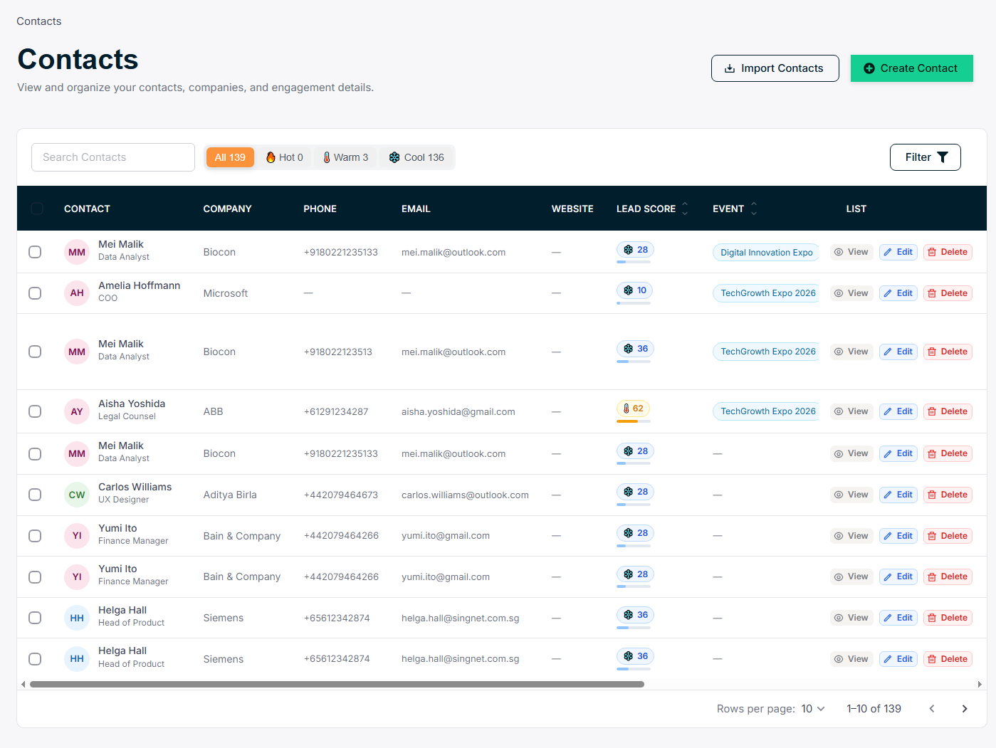996x748 pixels.
Task: Click the AY avatar for Aisha Yoshida
Action: pyautogui.click(x=77, y=411)
